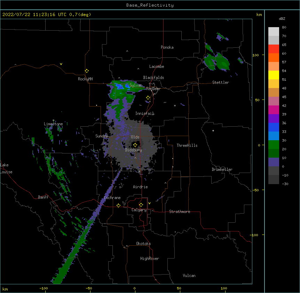The height and width of the screenshot is (293, 300).
Task: Pick the purple 36-39 dBZ legend color
Action: click(x=274, y=119)
